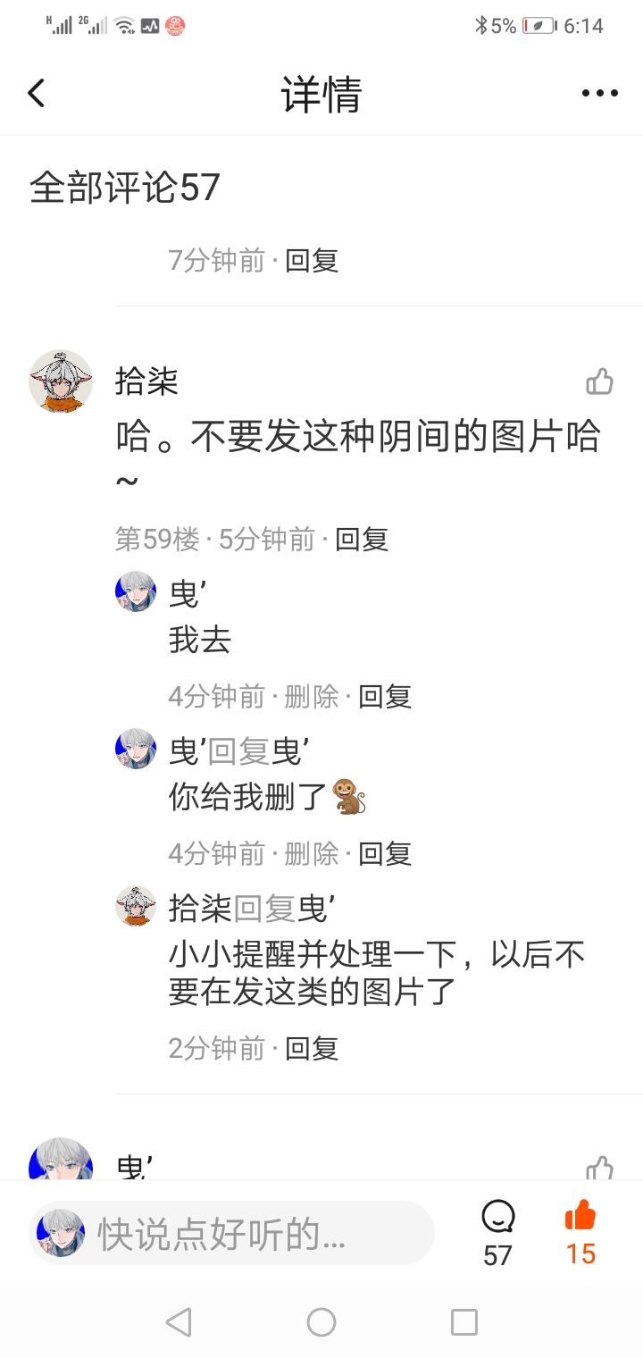Reply to the 你给我删了 comment
This screenshot has height=1358, width=643.
coord(385,853)
